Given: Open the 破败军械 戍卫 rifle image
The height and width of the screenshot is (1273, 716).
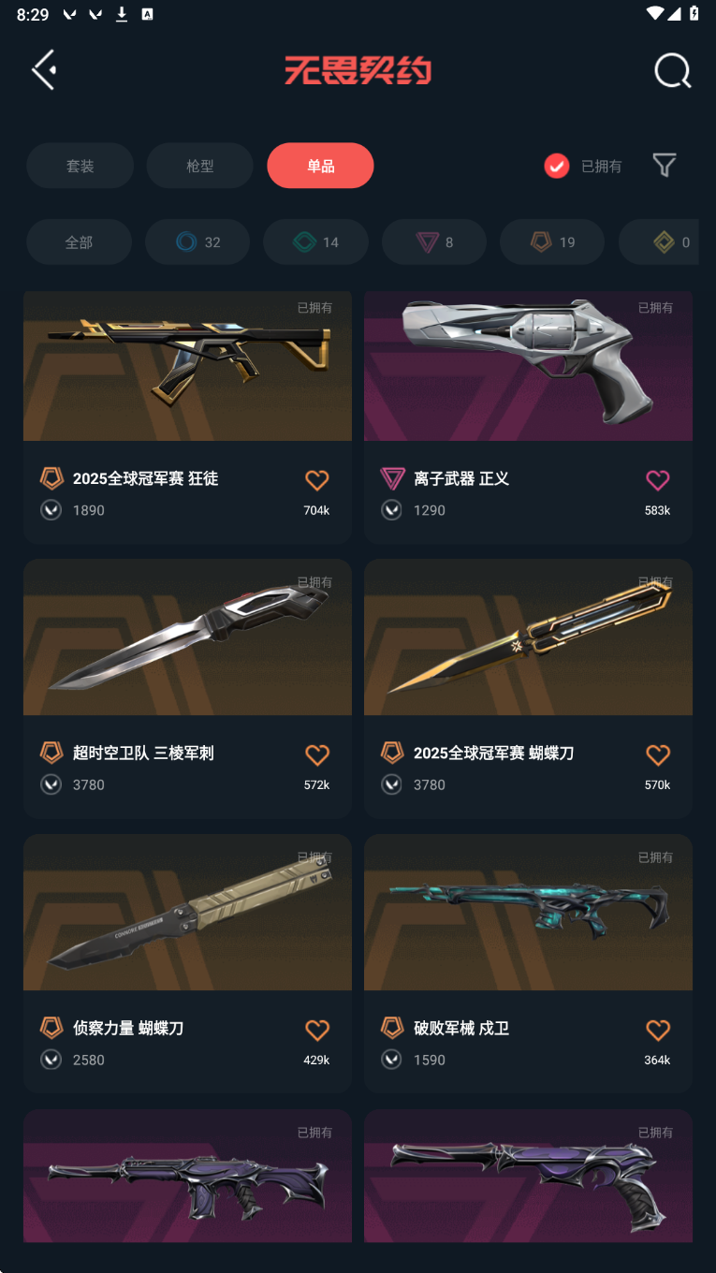Looking at the screenshot, I should pyautogui.click(x=528, y=913).
